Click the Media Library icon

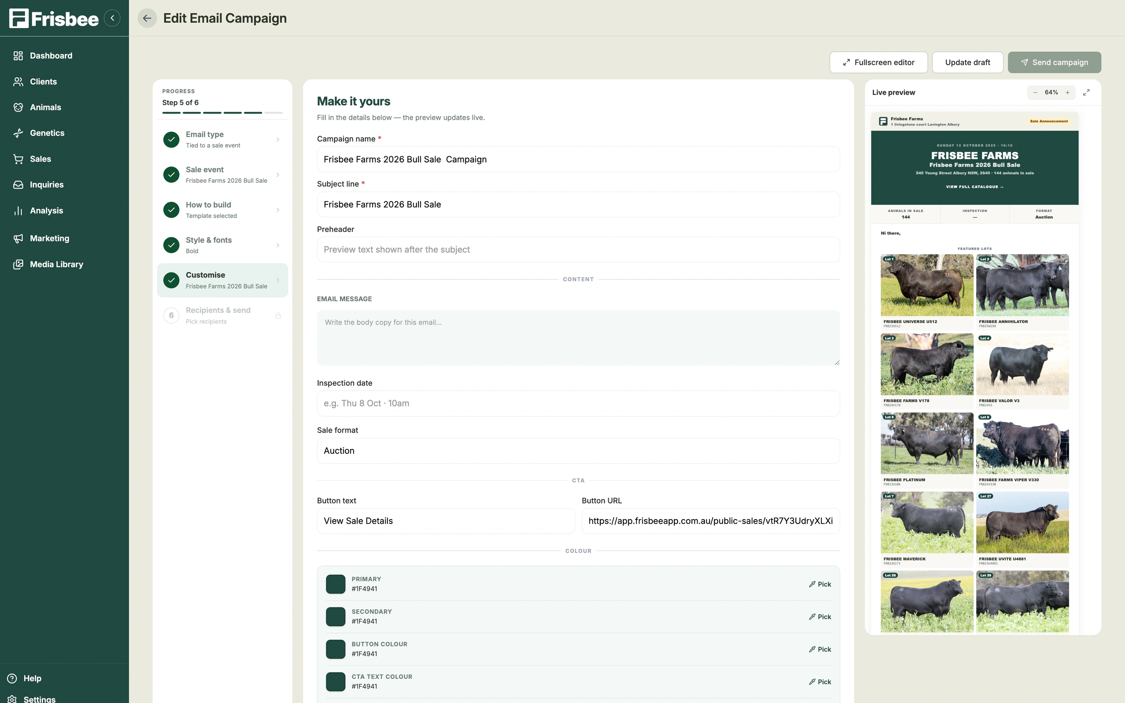[x=18, y=264]
